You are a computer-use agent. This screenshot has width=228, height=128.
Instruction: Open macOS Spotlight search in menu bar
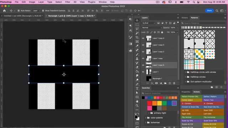pyautogui.click(x=194, y=2)
